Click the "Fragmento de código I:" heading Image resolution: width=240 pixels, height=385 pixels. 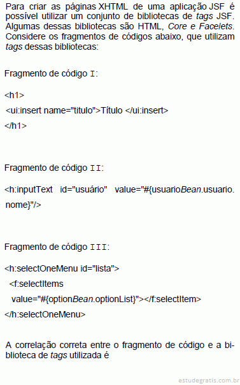click(51, 74)
